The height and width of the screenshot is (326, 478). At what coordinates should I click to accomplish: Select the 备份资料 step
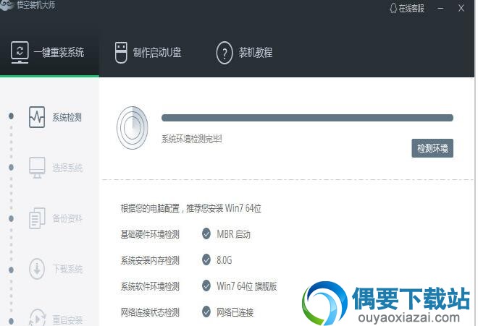(55, 218)
